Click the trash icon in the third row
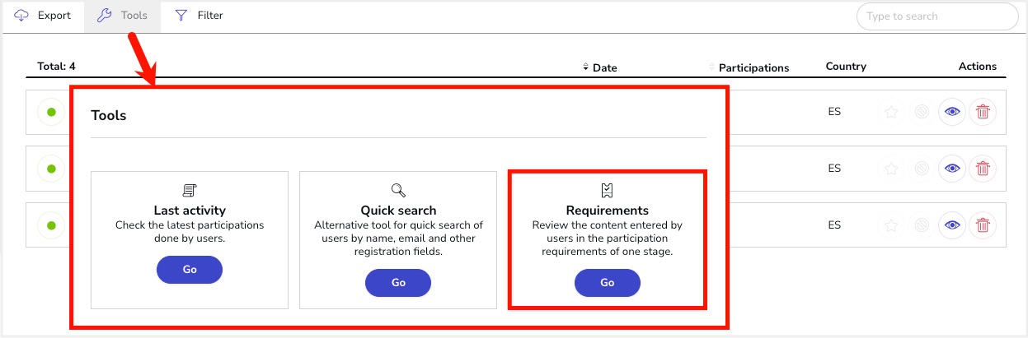Screen dimensions: 1028x338 (983, 225)
